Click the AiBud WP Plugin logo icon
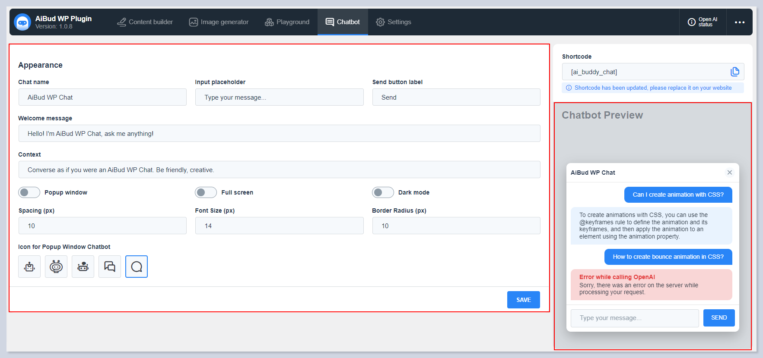Image resolution: width=763 pixels, height=358 pixels. [x=22, y=22]
